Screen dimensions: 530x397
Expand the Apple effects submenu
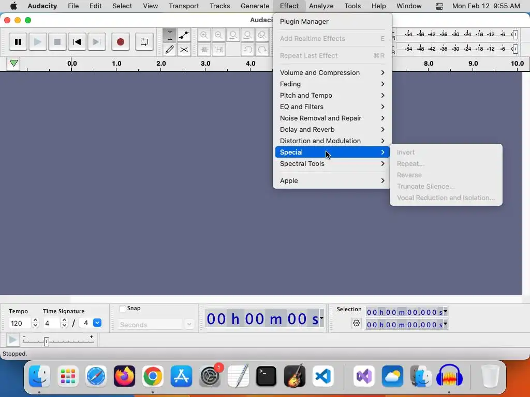coord(332,180)
